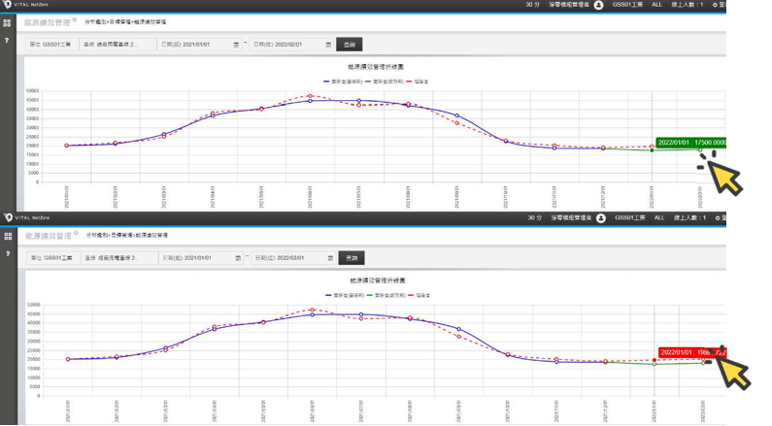Toggle the red 預測值 legend series in the upper chart
The image size is (772, 426).
coord(417,82)
